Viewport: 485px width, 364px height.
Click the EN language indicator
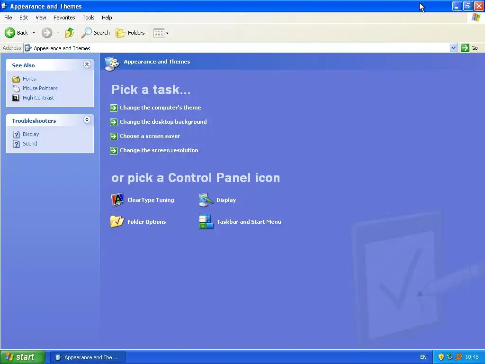[x=423, y=357]
